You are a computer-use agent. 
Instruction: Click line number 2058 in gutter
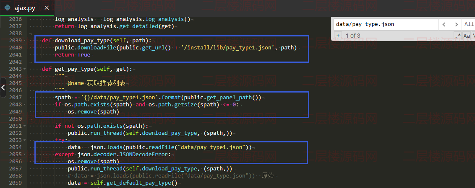point(16,175)
